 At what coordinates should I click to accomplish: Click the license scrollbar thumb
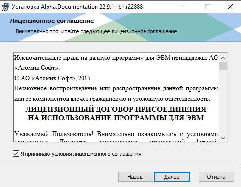point(223,65)
